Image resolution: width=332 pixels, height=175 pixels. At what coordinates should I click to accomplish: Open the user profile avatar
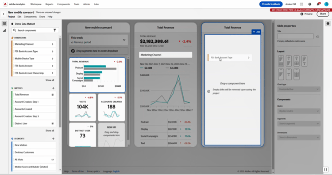coord(326,4)
